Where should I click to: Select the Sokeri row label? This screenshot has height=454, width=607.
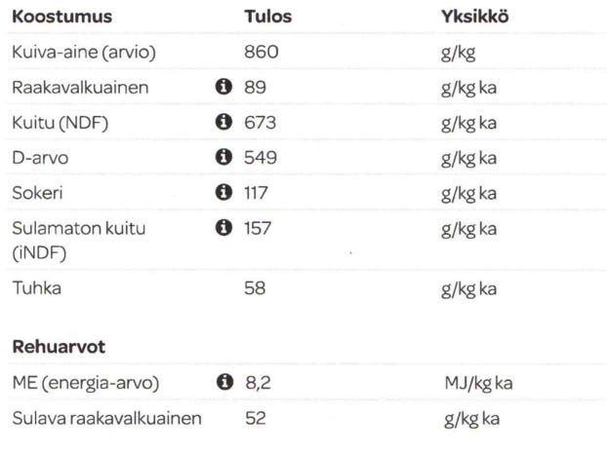pyautogui.click(x=34, y=193)
